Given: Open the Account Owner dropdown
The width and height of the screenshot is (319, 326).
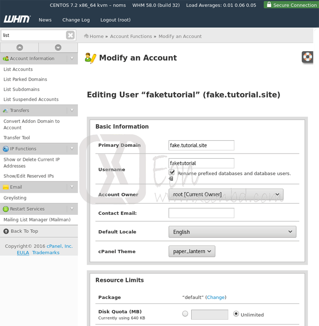Looking at the screenshot, I should click(x=226, y=194).
